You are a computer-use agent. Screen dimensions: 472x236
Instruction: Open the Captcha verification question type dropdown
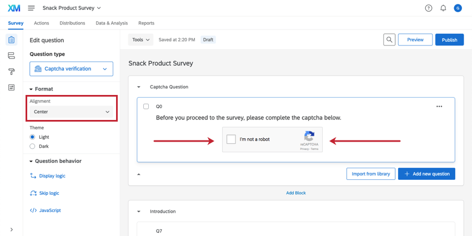point(72,69)
